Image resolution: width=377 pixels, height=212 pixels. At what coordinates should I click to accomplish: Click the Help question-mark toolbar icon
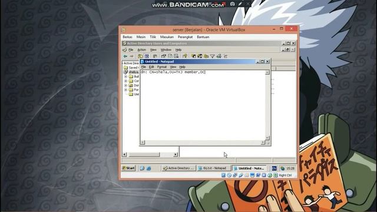pos(184,57)
